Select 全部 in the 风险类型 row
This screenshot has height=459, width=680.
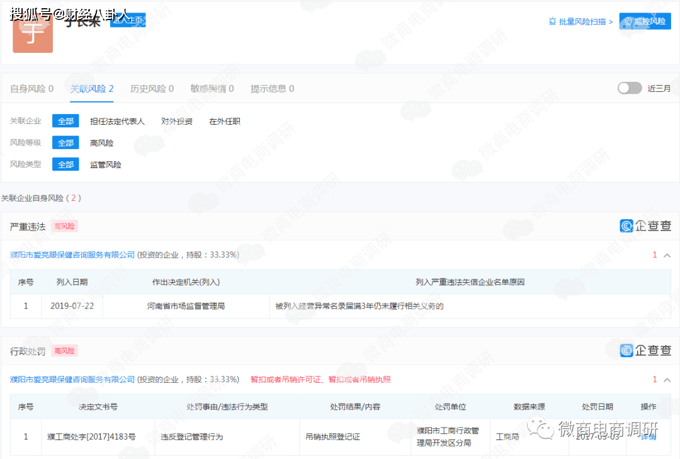tap(65, 164)
